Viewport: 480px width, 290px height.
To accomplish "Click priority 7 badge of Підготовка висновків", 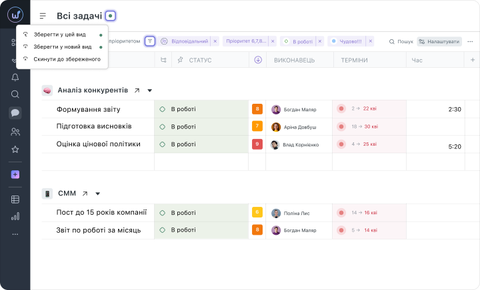I will coord(257,126).
